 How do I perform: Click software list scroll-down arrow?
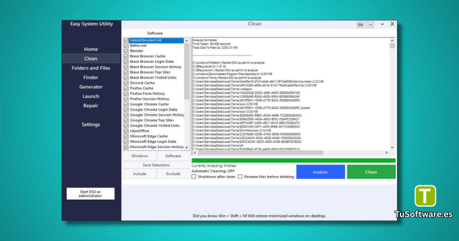pyautogui.click(x=187, y=147)
